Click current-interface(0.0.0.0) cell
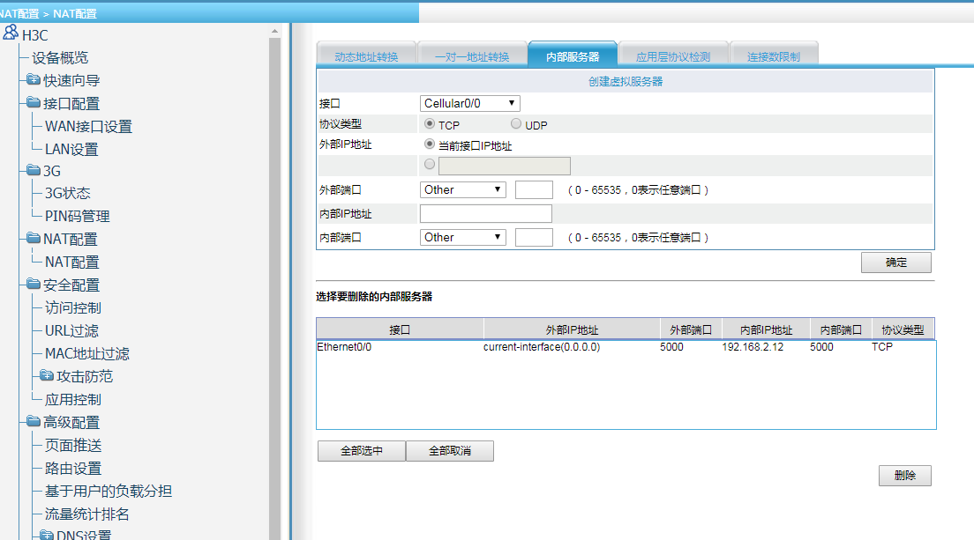The height and width of the screenshot is (540, 974). (x=542, y=347)
